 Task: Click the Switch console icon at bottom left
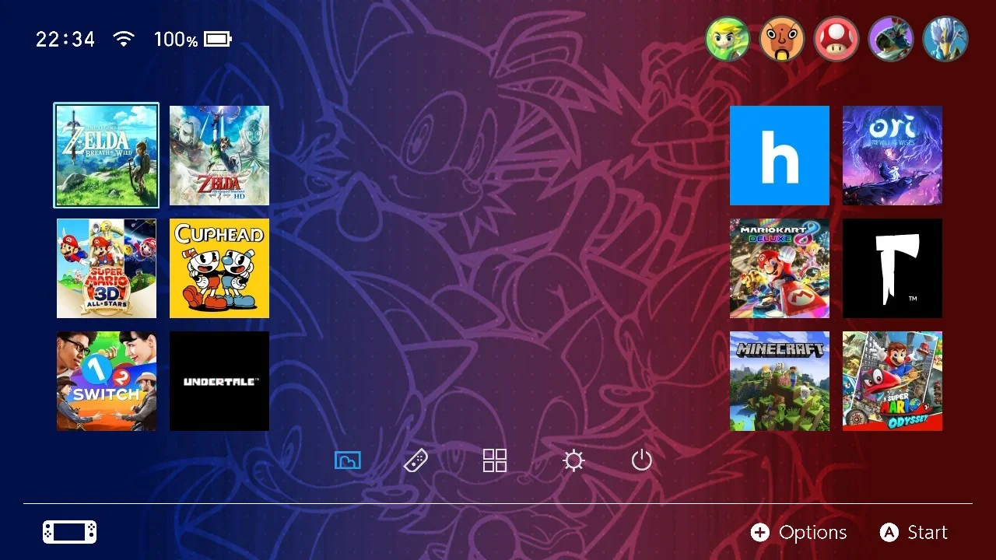(x=70, y=532)
